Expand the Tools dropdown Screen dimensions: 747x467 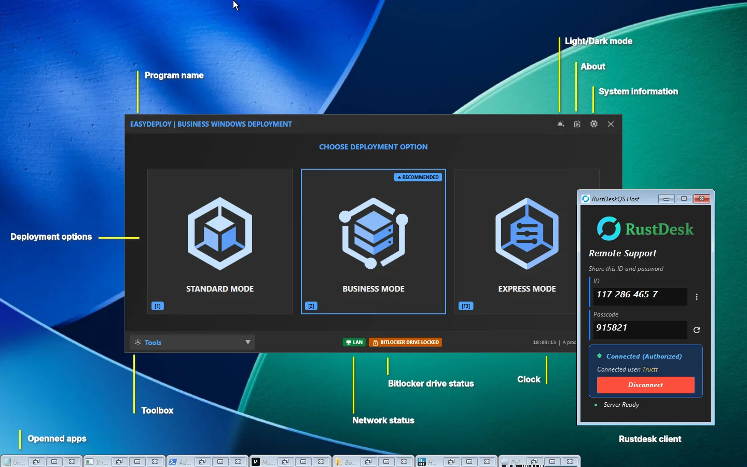192,342
